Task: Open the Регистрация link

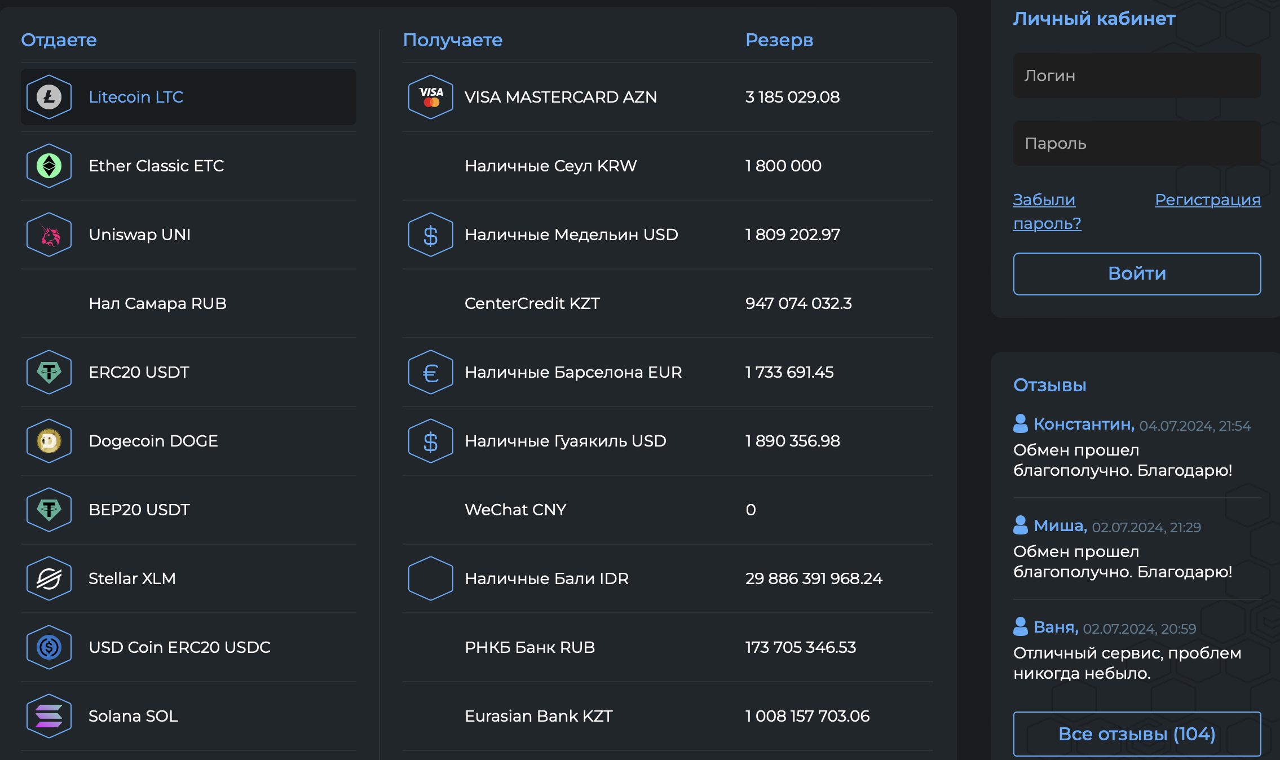Action: pyautogui.click(x=1207, y=200)
